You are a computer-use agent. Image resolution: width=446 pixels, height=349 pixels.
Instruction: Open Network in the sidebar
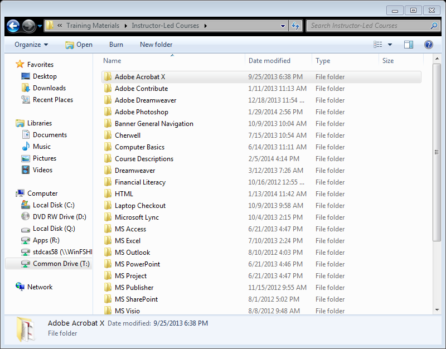(40, 287)
